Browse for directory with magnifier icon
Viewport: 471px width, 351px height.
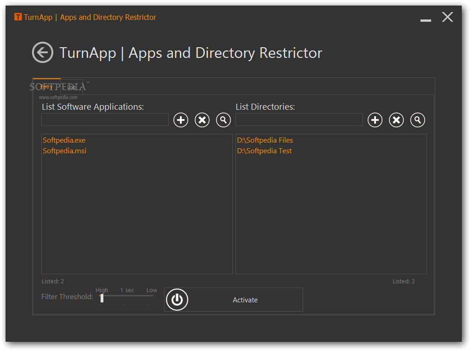(418, 120)
